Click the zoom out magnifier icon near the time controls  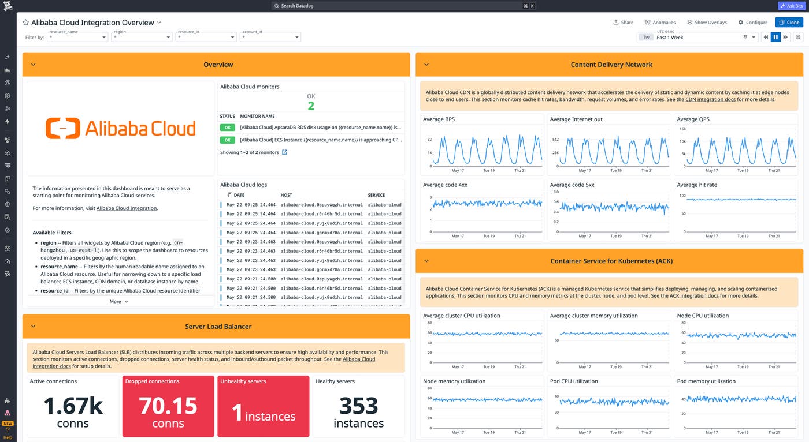798,37
